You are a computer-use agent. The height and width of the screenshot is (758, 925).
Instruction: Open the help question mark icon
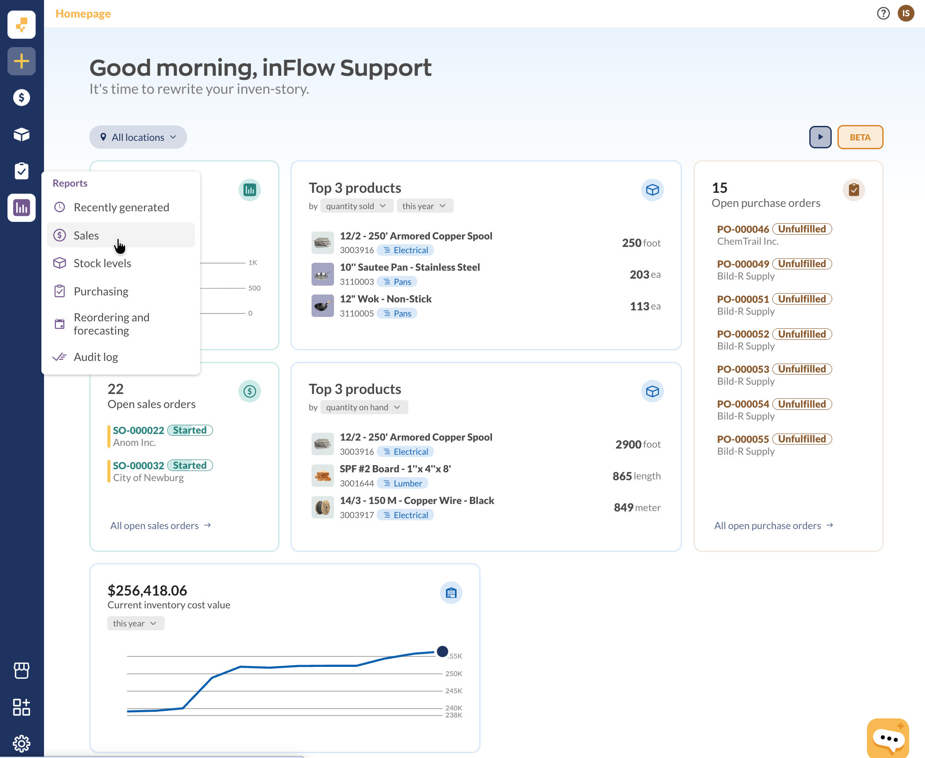click(x=883, y=14)
